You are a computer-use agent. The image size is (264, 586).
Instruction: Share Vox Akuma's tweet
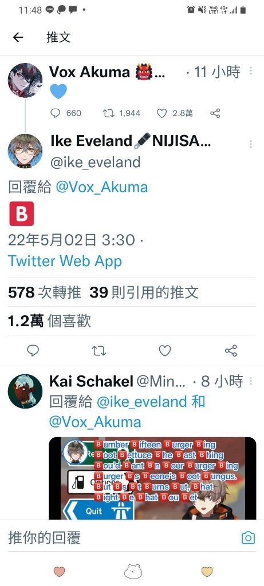(215, 113)
